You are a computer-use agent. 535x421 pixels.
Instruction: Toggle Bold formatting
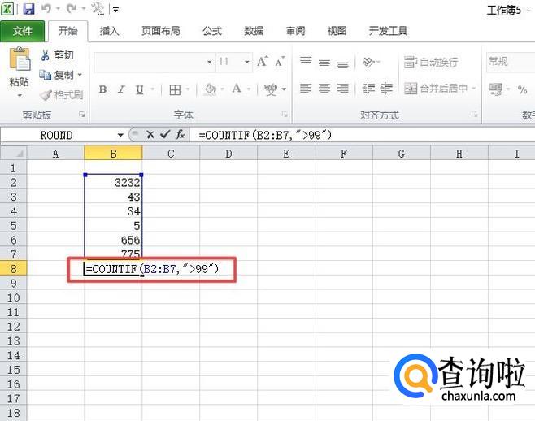point(102,89)
